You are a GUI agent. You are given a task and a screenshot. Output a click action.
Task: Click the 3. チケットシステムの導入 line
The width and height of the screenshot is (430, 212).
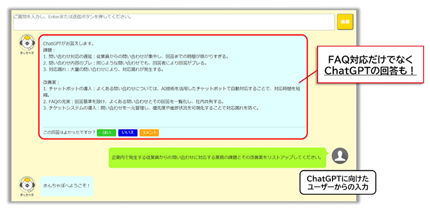pyautogui.click(x=151, y=108)
